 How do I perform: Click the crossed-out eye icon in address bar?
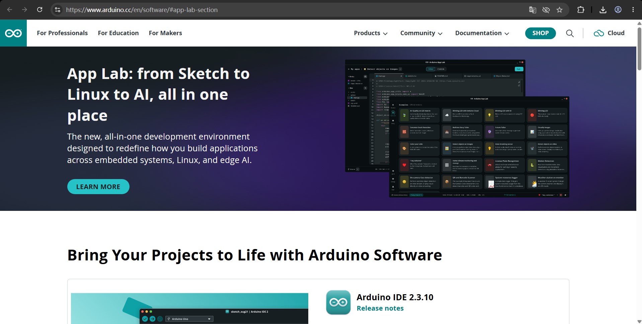coord(546,10)
